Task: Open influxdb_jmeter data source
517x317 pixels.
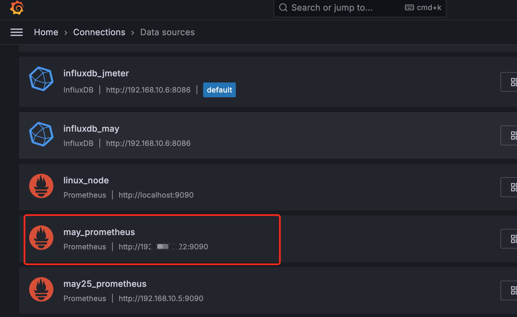Action: [x=96, y=73]
